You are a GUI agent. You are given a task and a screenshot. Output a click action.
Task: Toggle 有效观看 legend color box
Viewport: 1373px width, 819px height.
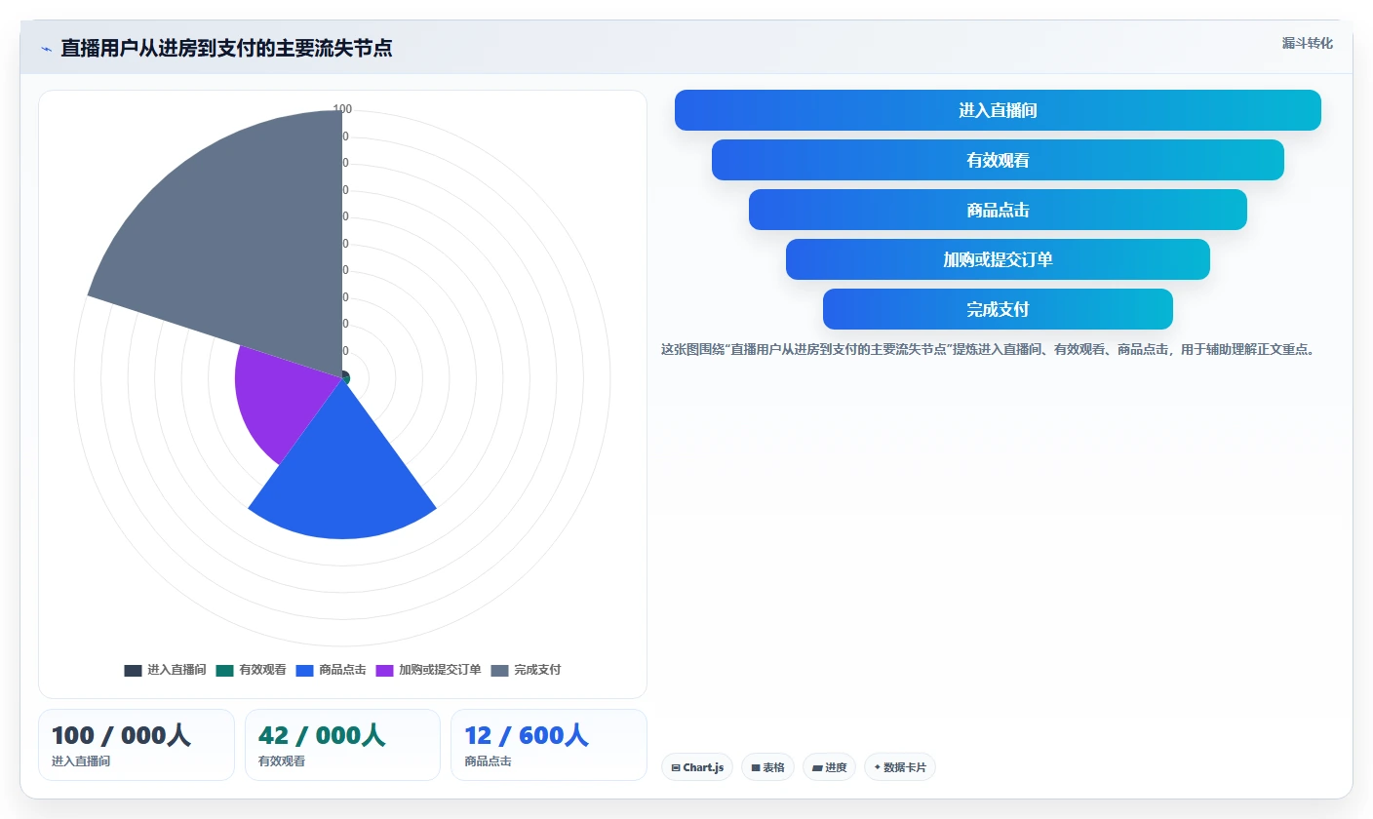[224, 670]
